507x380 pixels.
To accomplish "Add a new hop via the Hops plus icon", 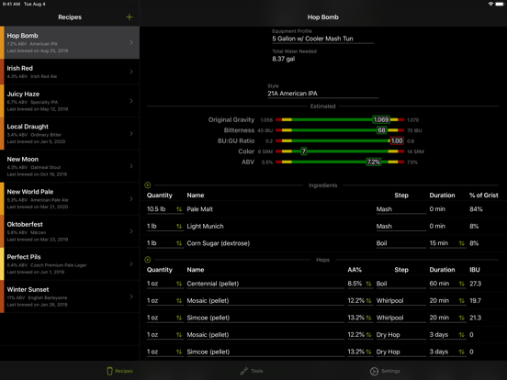I will [x=148, y=260].
